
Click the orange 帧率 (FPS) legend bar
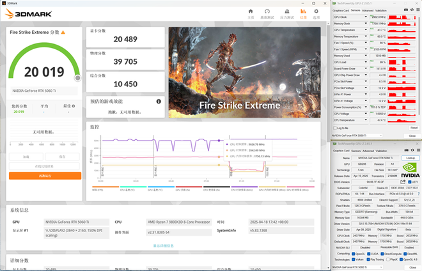click(x=105, y=187)
